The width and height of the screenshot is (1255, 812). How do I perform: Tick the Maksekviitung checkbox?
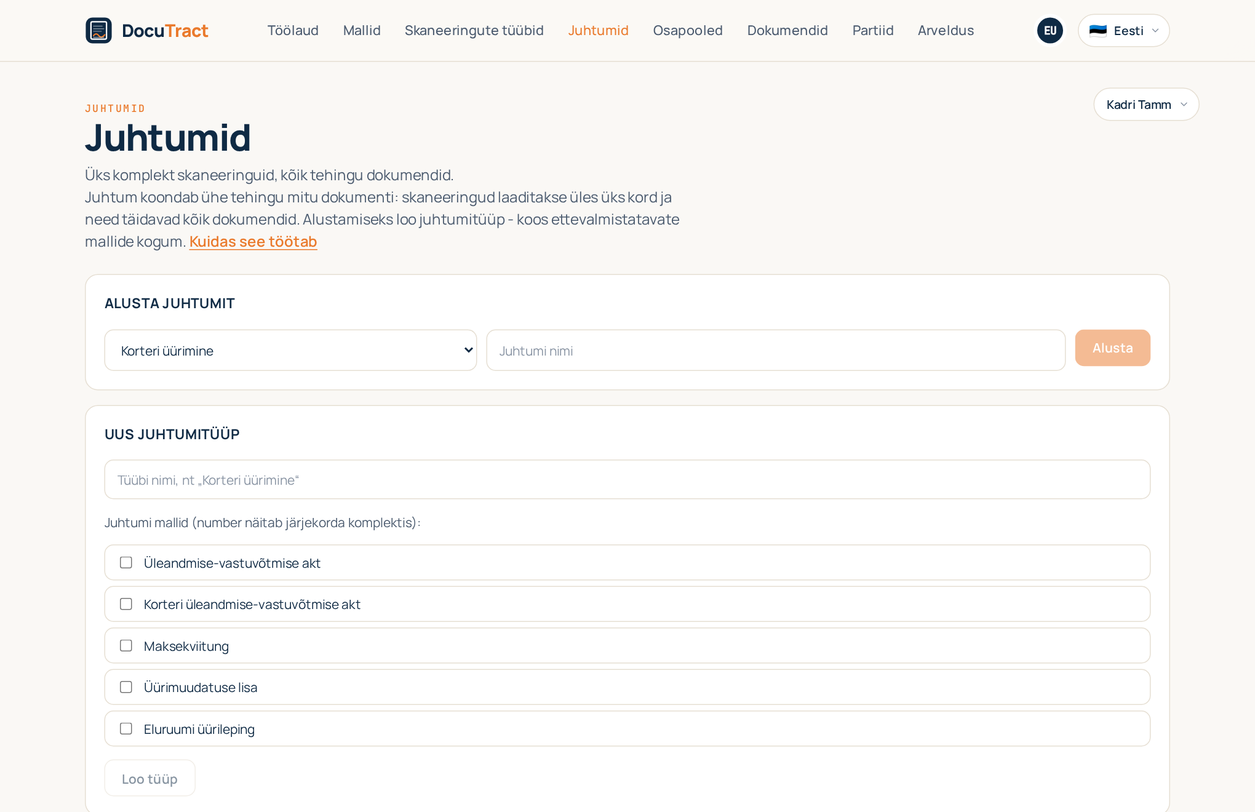point(126,646)
